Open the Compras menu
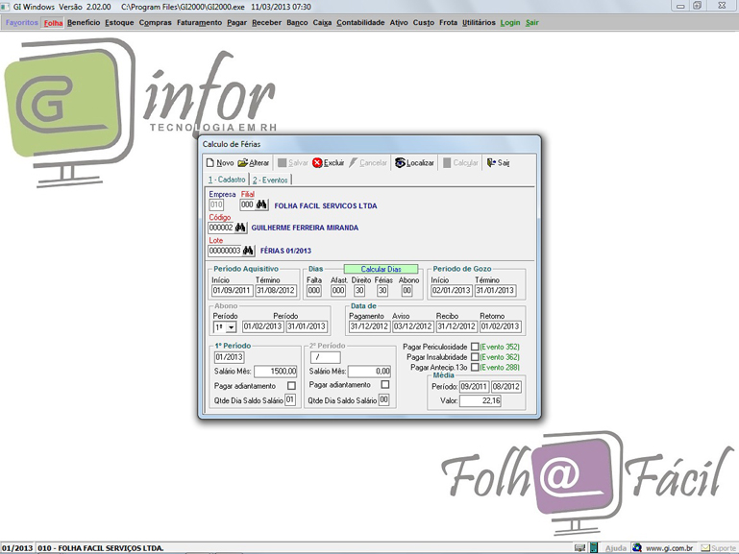739x554 pixels. tap(155, 23)
